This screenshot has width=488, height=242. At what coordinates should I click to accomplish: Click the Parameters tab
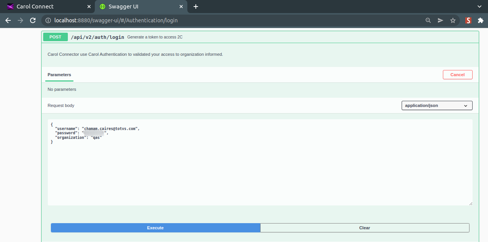click(x=59, y=75)
